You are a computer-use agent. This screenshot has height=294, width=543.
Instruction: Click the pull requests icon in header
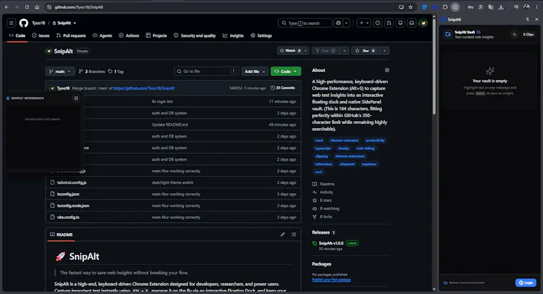click(389, 23)
